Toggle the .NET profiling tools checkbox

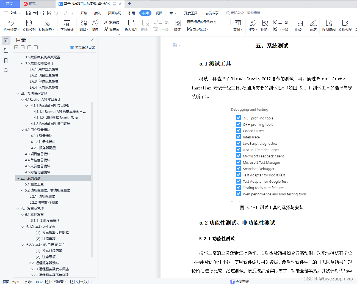pos(238,118)
